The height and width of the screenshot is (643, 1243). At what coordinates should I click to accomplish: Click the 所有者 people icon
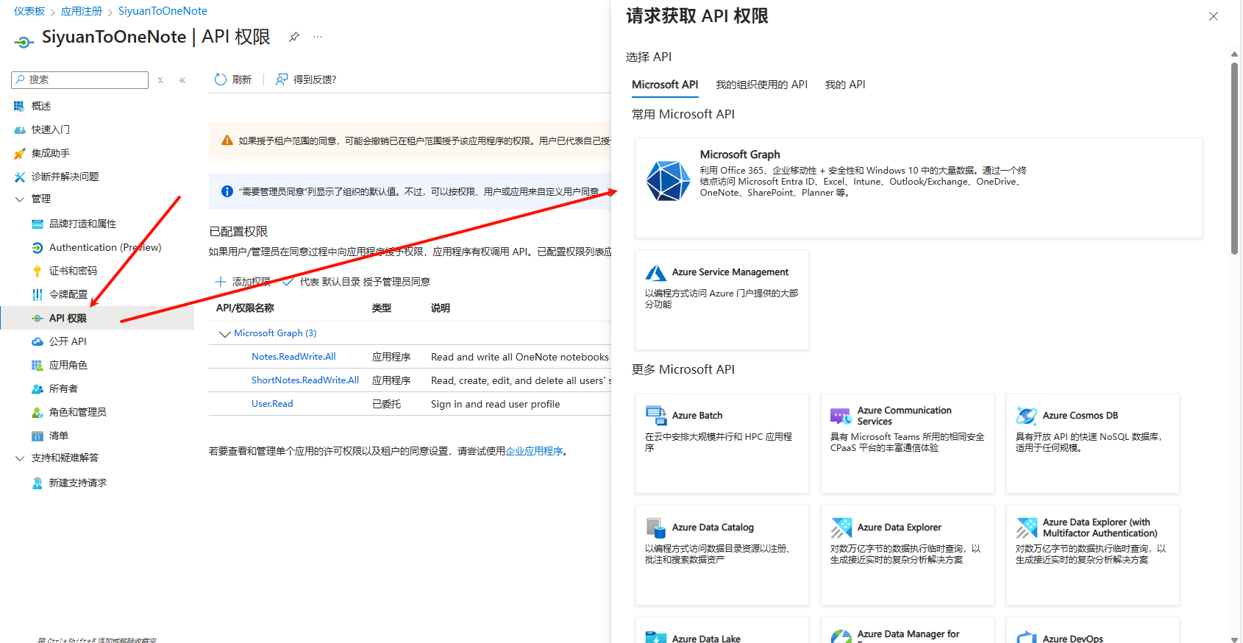coord(37,388)
